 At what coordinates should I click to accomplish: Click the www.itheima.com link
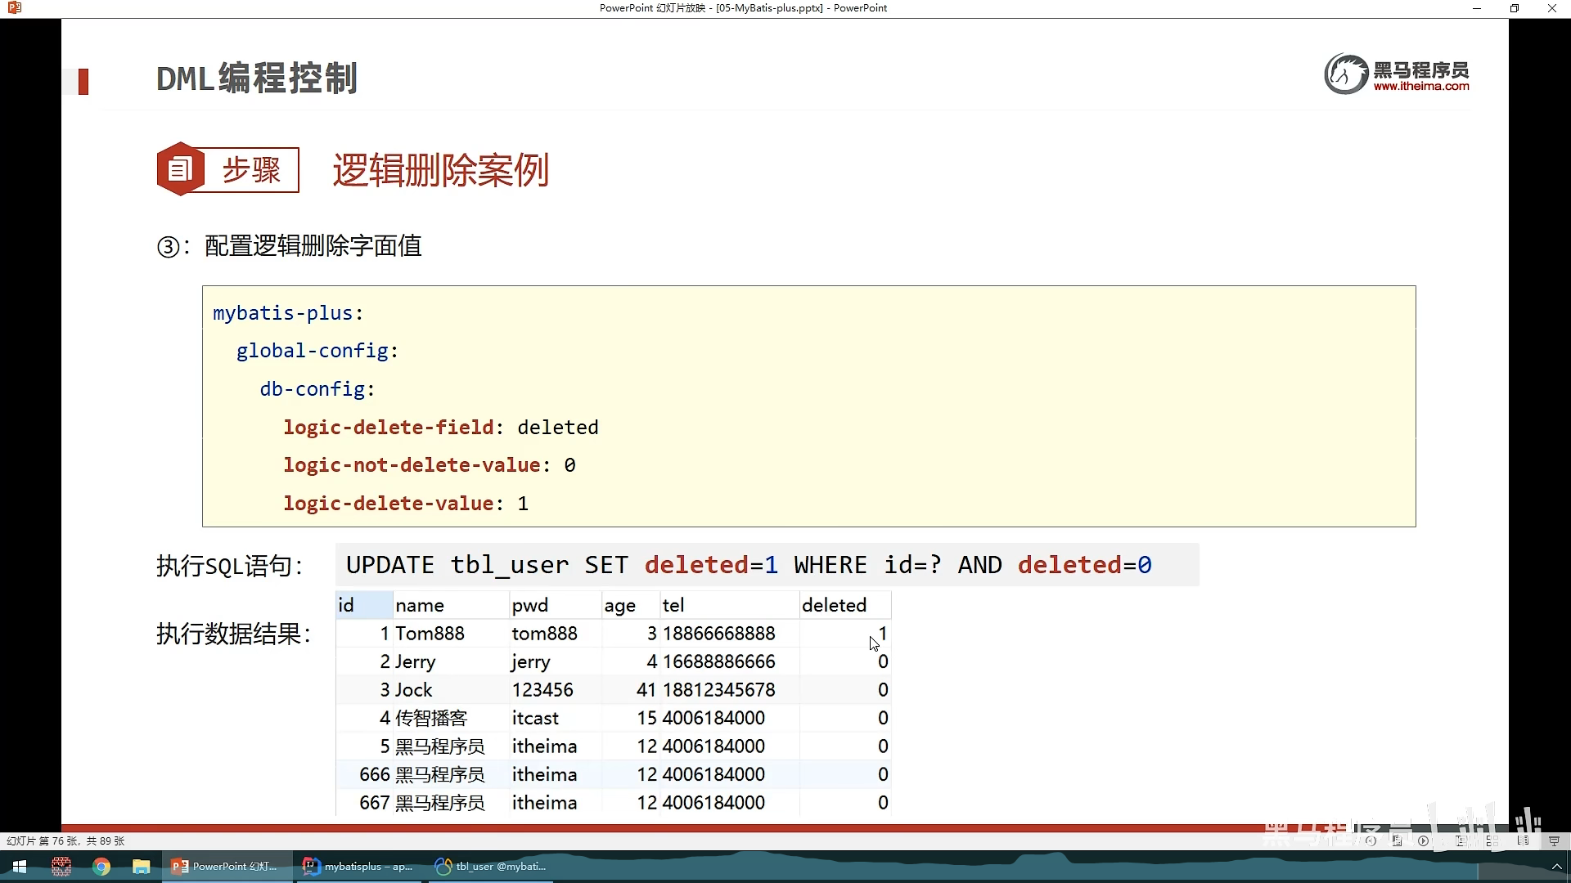1420,86
